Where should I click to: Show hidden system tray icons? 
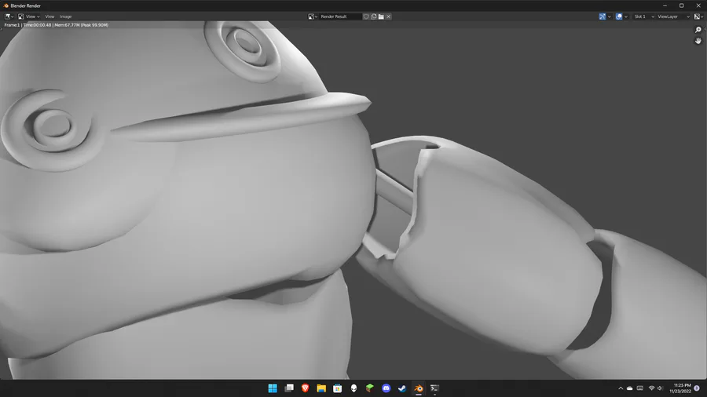[x=621, y=388]
